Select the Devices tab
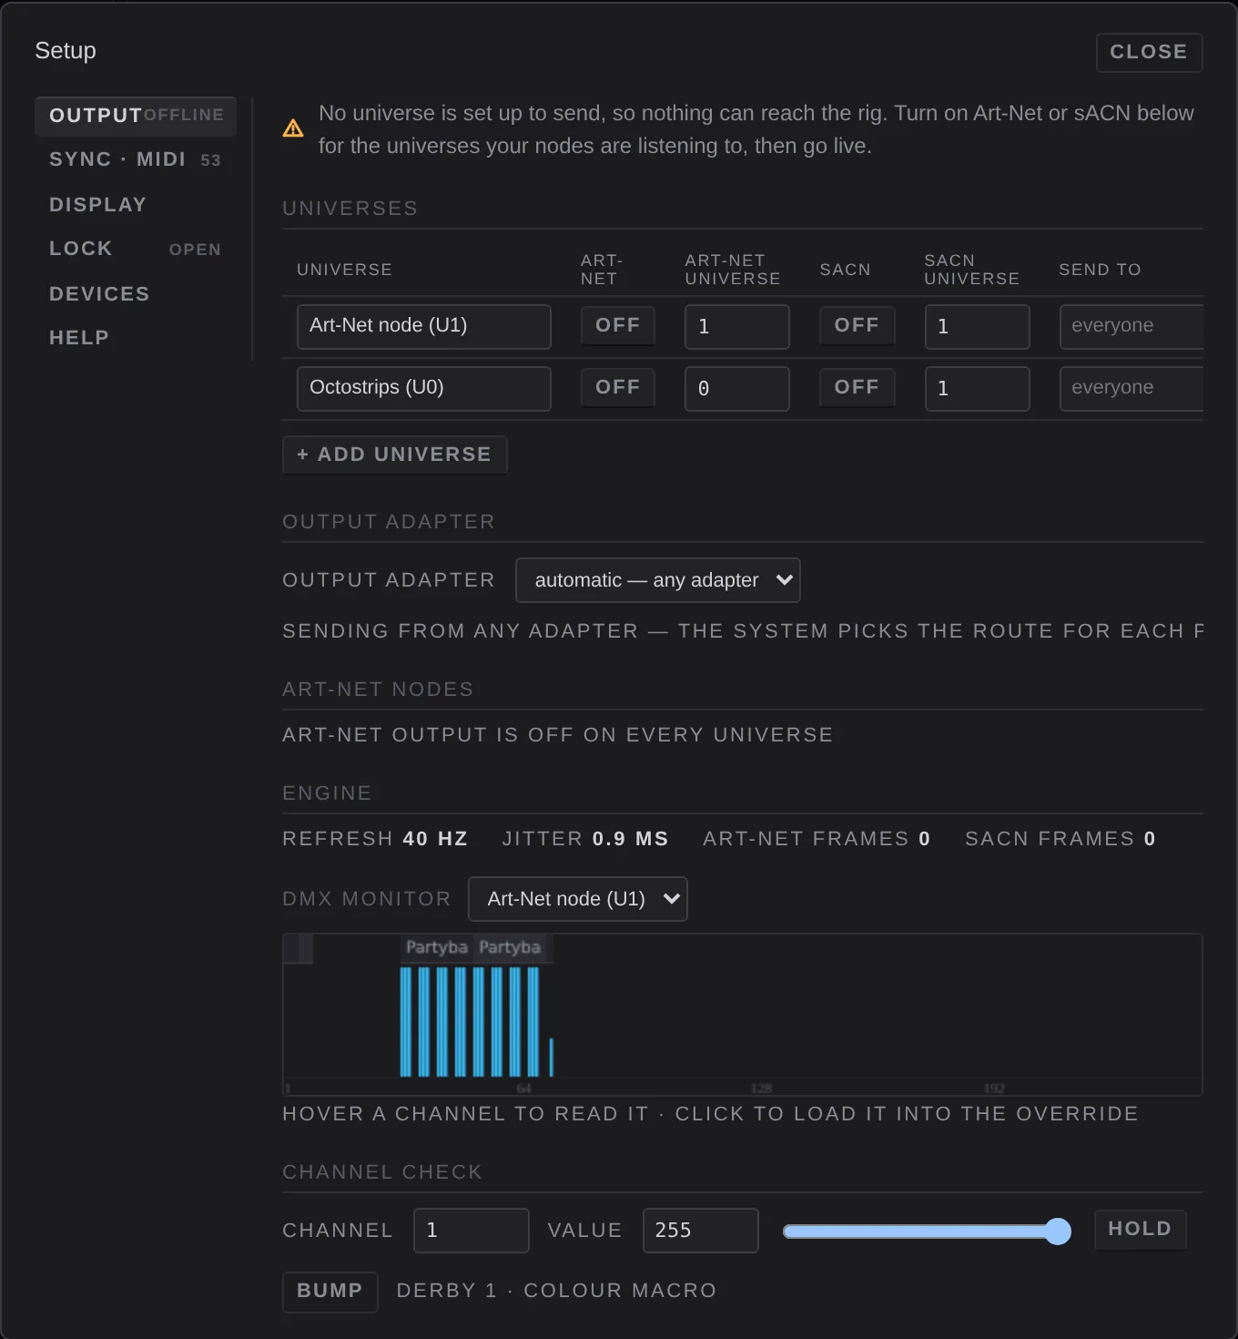1238x1339 pixels. pos(136,294)
